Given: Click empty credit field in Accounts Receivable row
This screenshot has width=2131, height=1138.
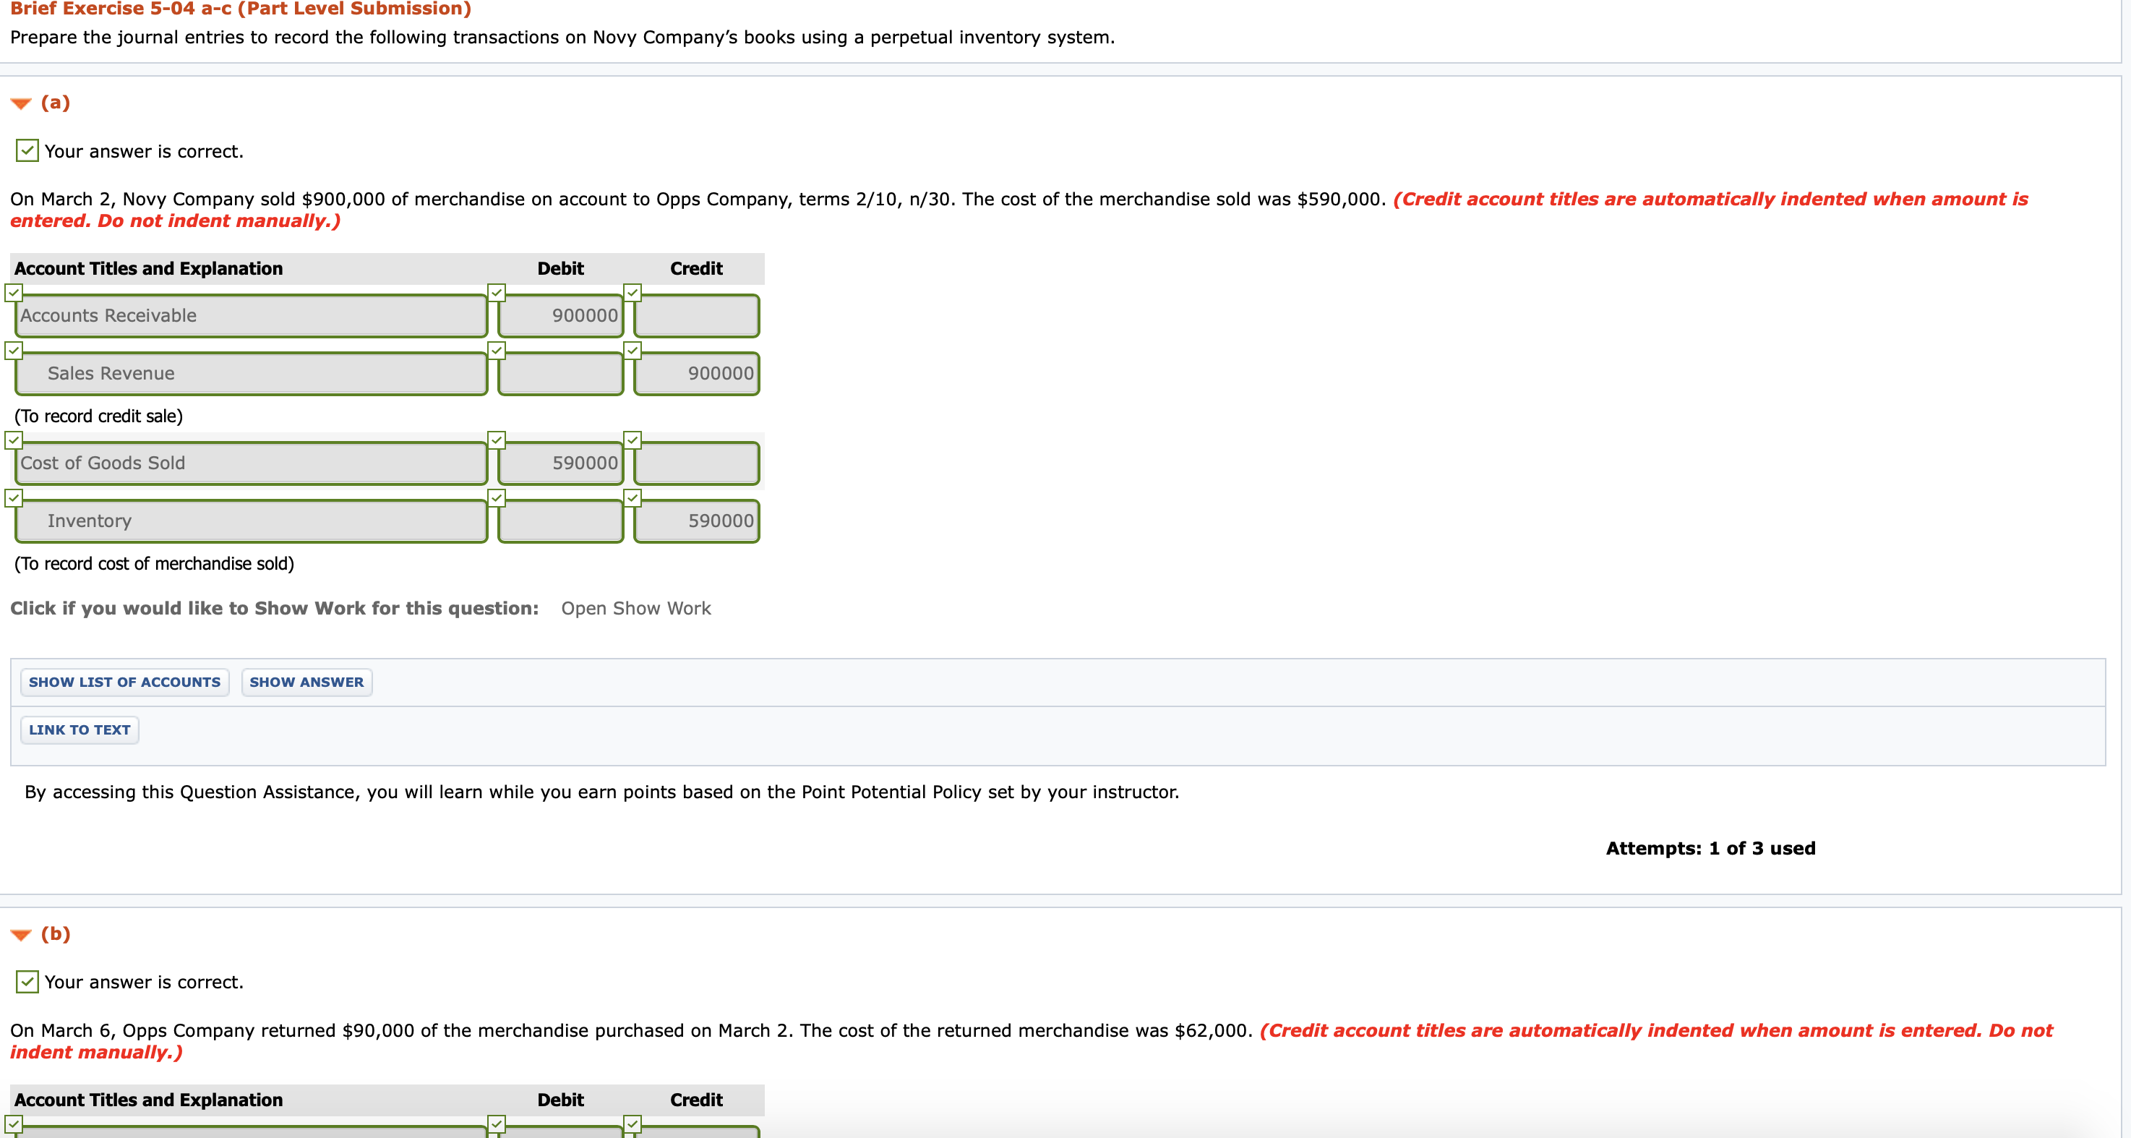Looking at the screenshot, I should tap(697, 316).
